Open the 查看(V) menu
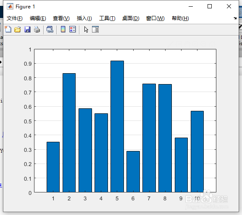This screenshot has width=242, height=215. pos(61,18)
